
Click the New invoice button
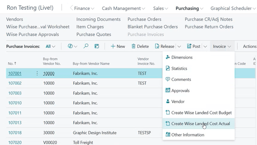118,46
